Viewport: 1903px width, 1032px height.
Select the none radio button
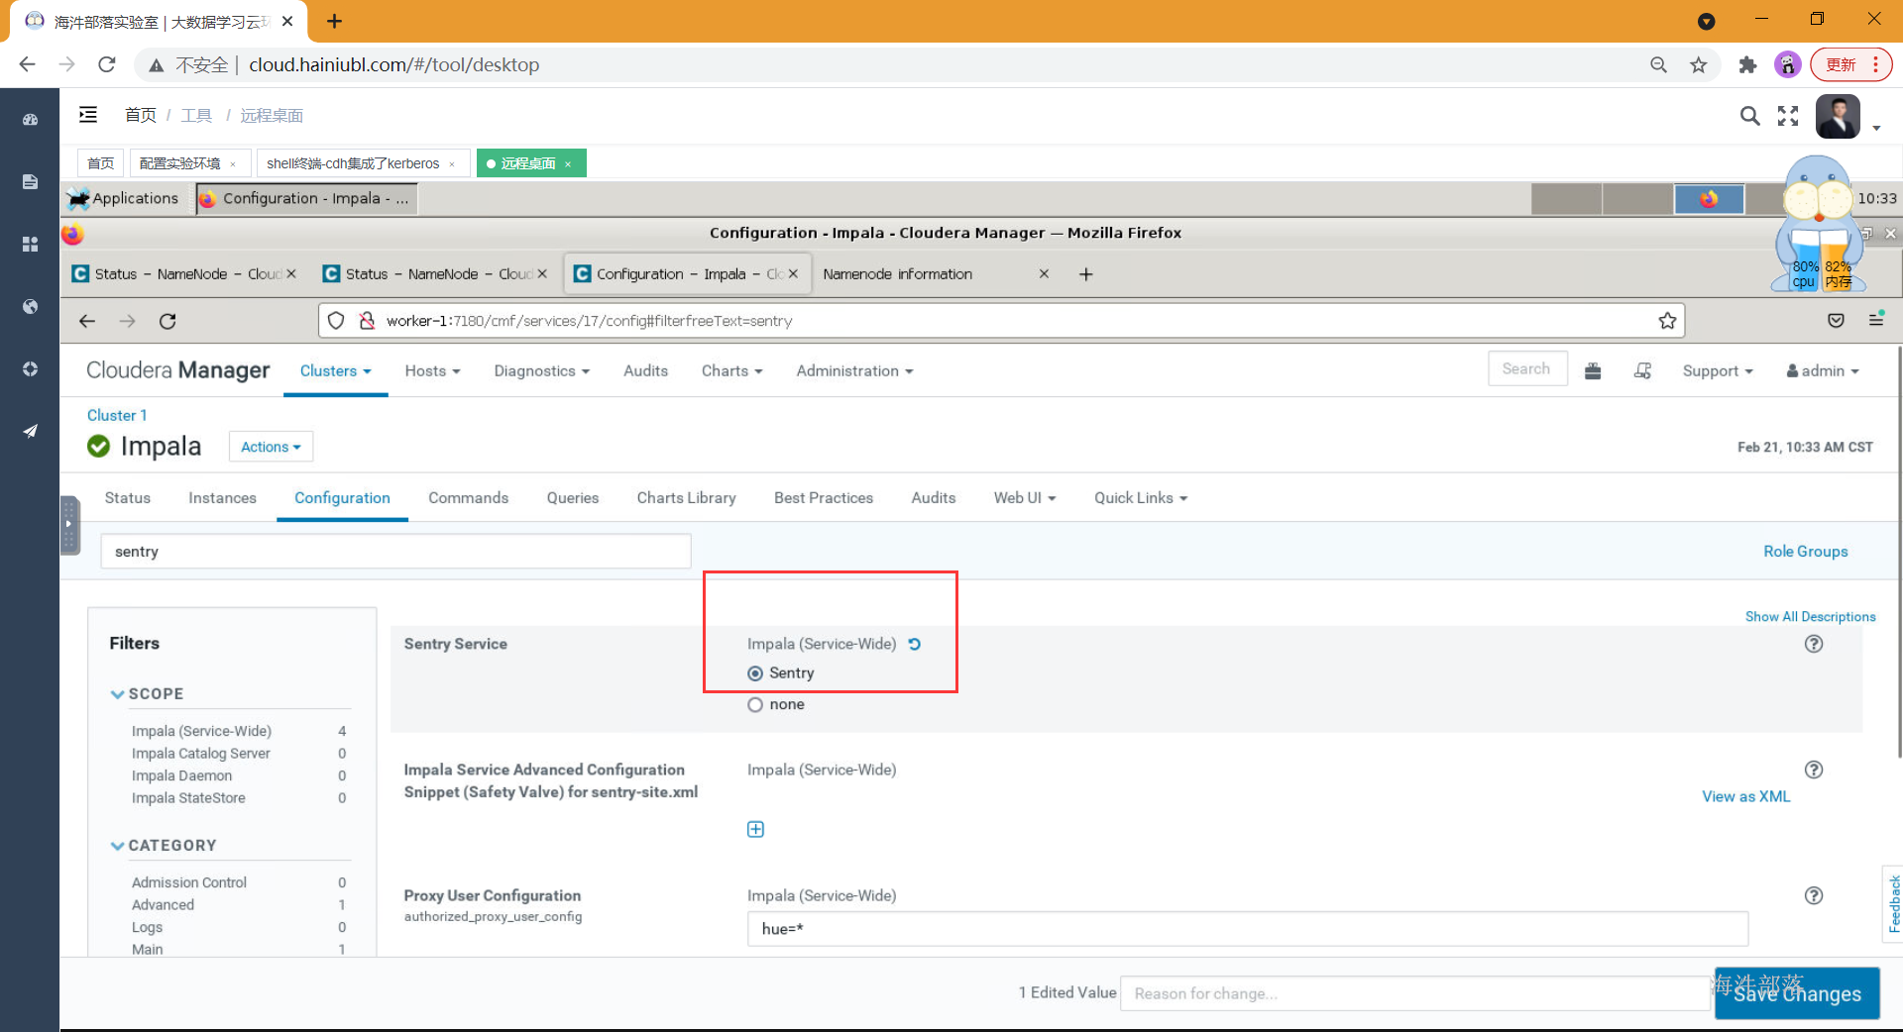[755, 705]
